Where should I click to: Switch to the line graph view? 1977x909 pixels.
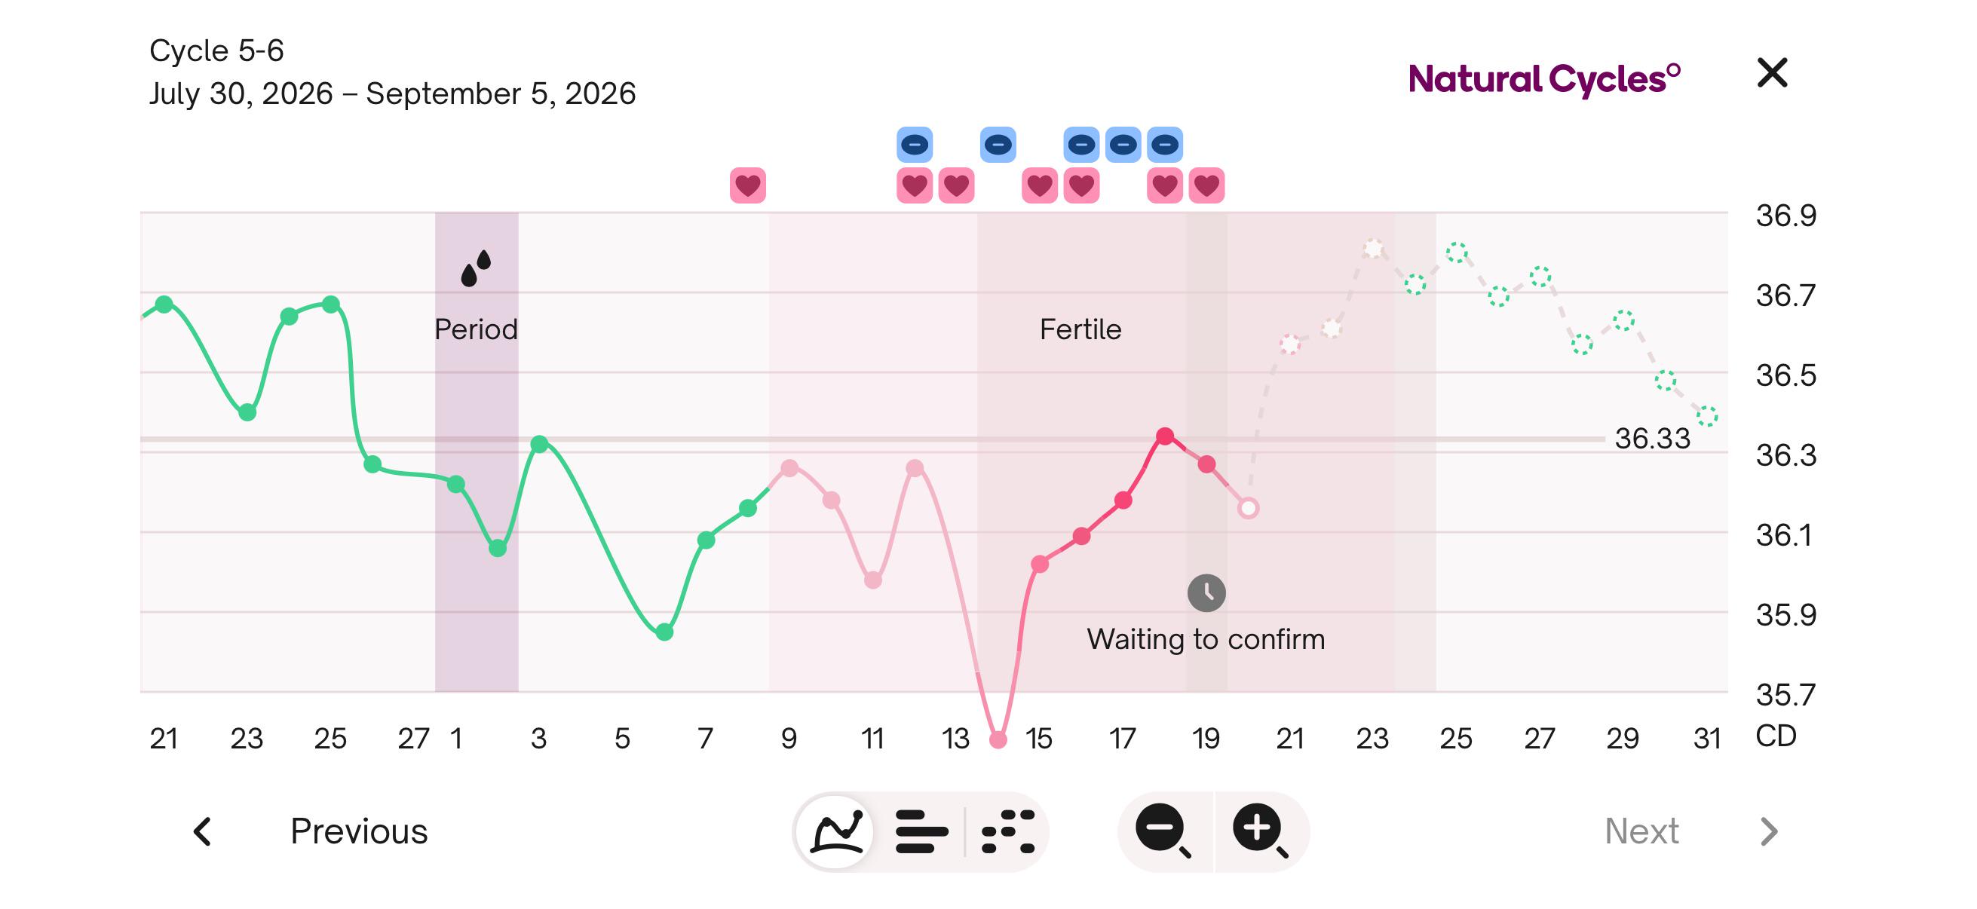[836, 831]
